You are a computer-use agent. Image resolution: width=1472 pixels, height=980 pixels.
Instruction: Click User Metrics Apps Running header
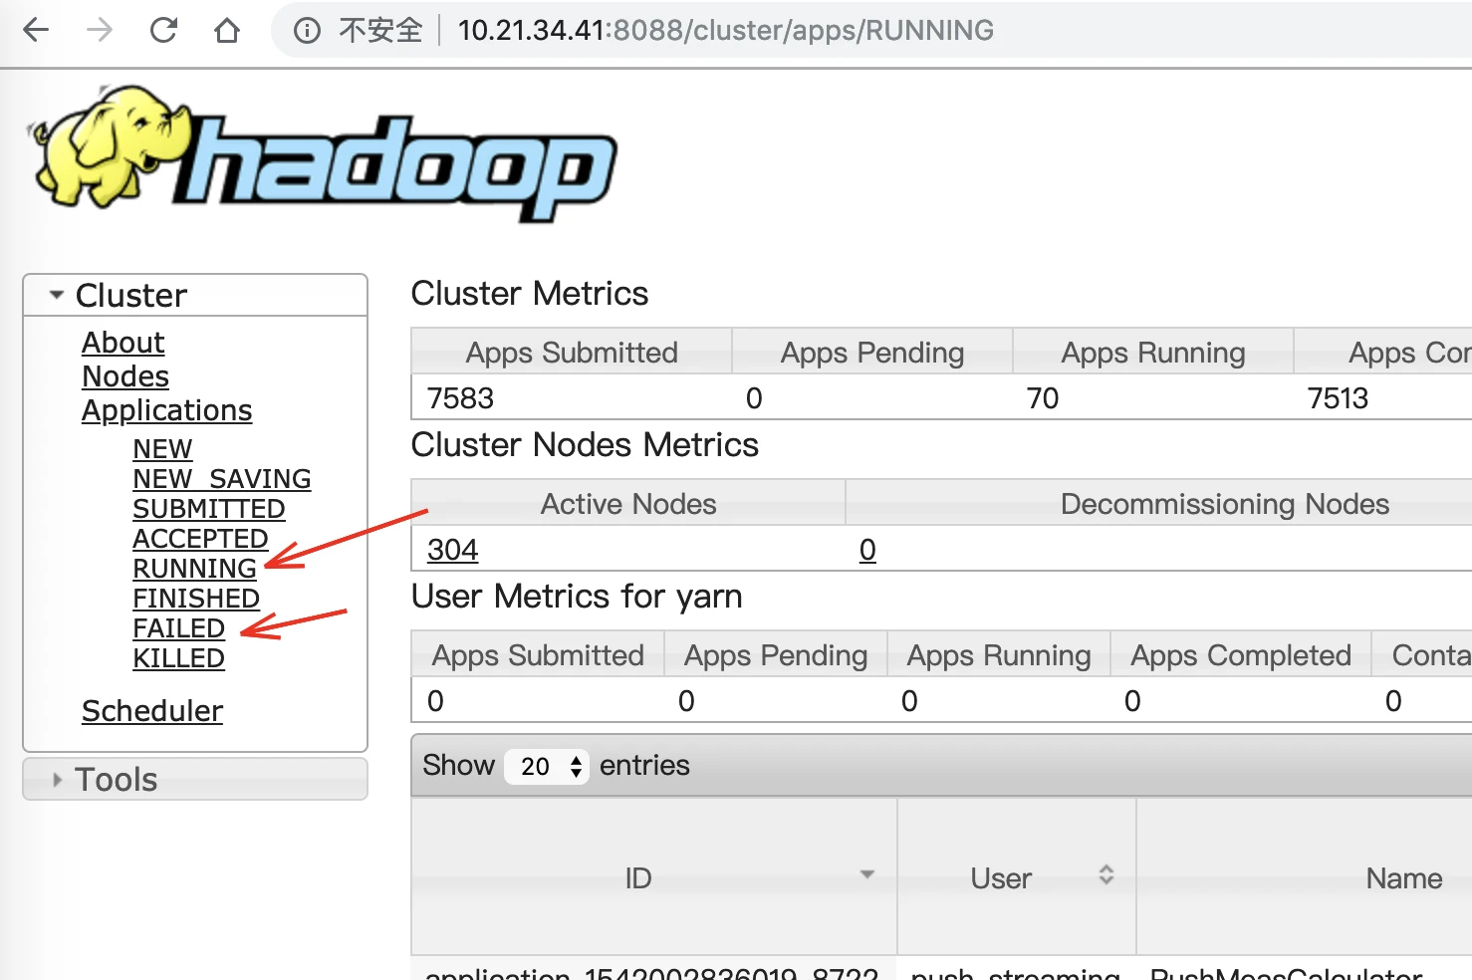(999, 655)
